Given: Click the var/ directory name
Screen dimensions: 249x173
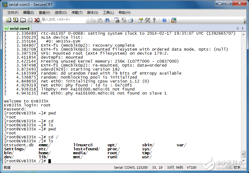Looking at the screenshot, I should click(x=181, y=145).
